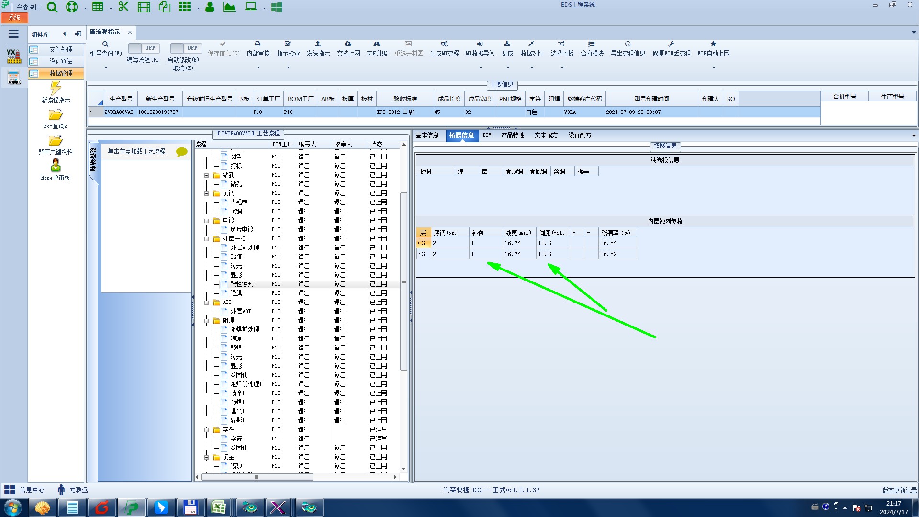Open Excel from Windows taskbar
This screenshot has width=919, height=517.
[x=219, y=507]
